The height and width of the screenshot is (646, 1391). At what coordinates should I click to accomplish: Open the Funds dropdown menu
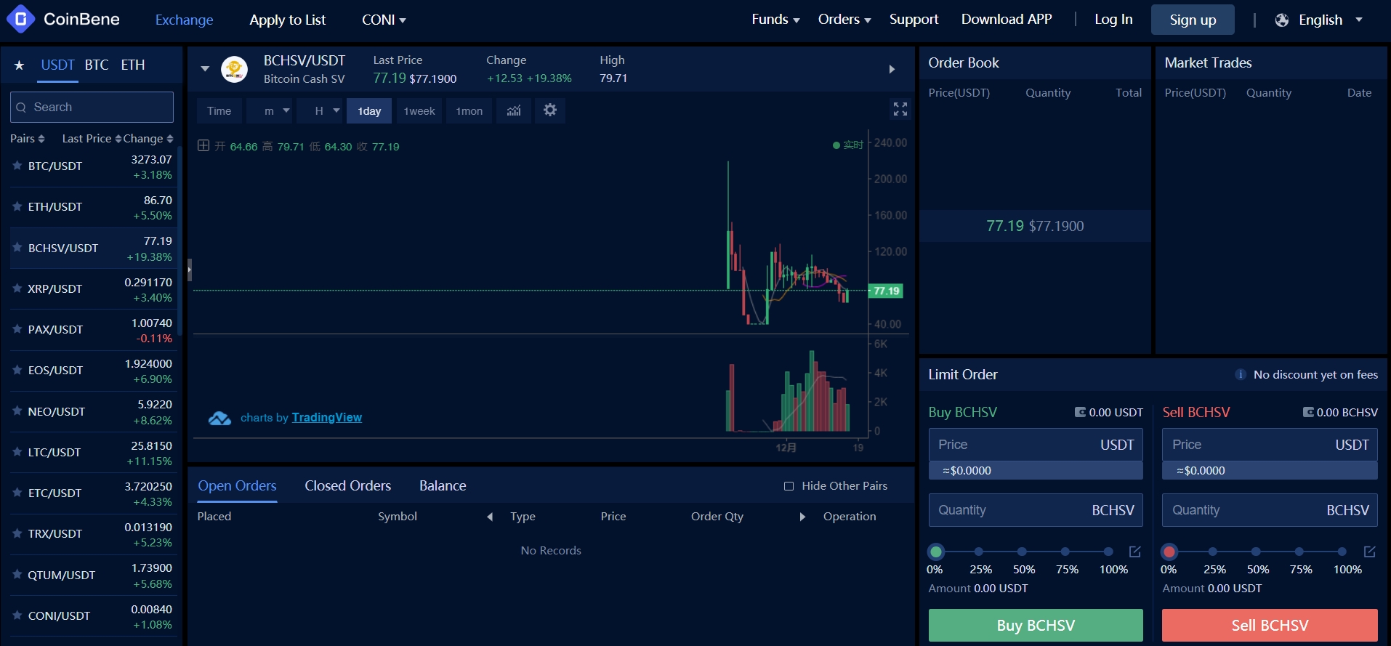coord(775,20)
